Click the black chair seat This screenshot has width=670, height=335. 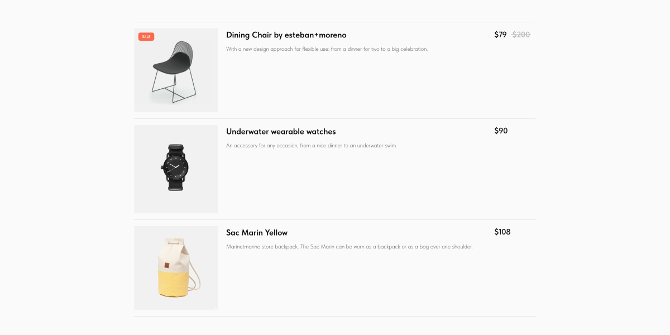click(173, 65)
